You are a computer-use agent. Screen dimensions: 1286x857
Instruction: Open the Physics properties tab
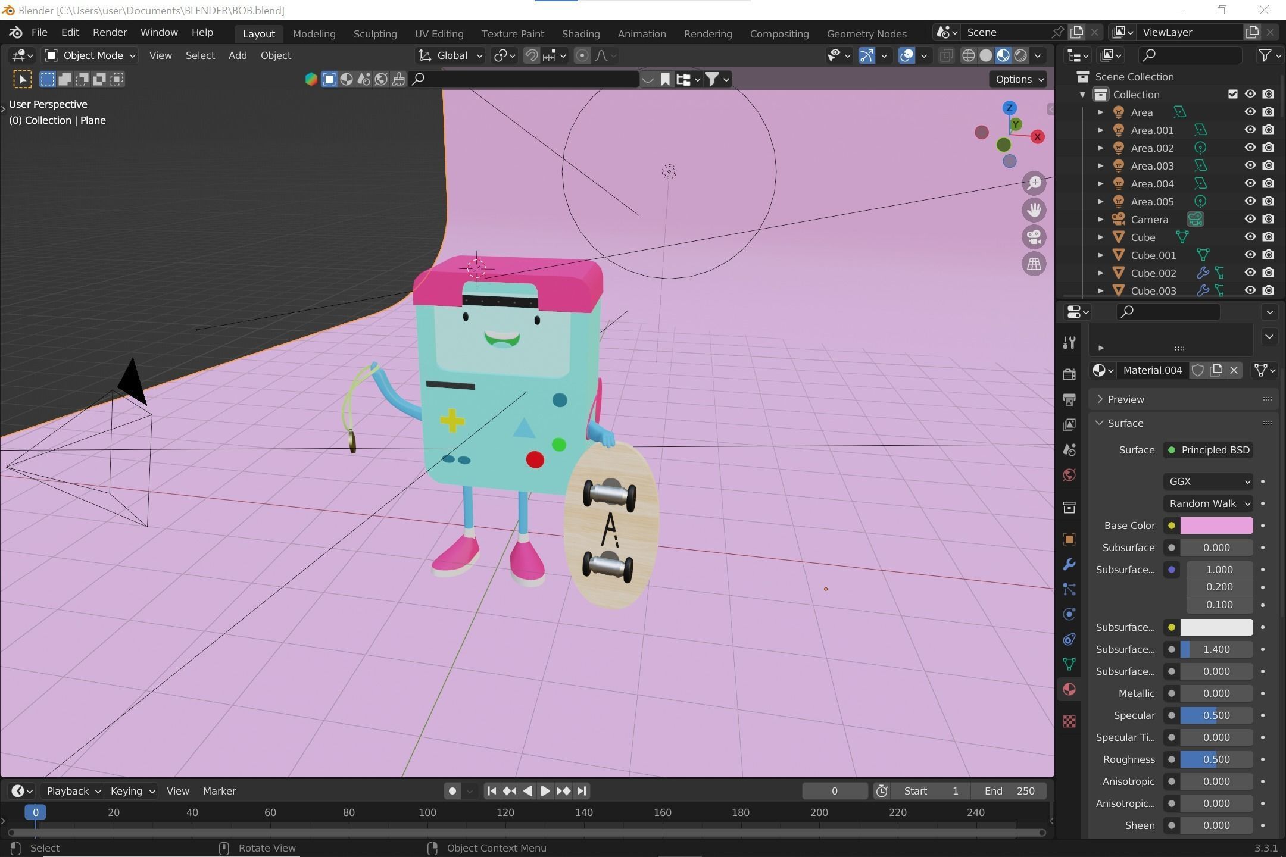tap(1069, 614)
